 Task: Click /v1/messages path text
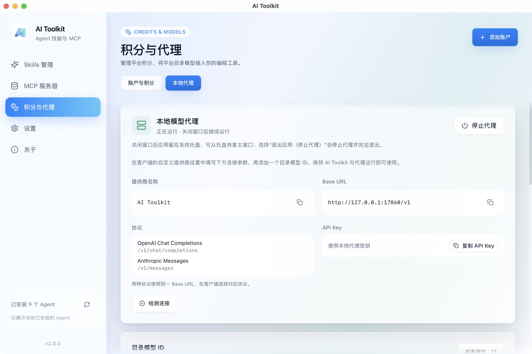155,268
